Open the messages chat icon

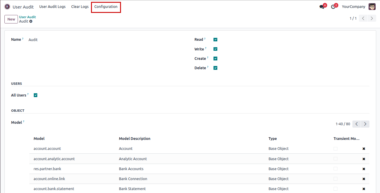322,7
